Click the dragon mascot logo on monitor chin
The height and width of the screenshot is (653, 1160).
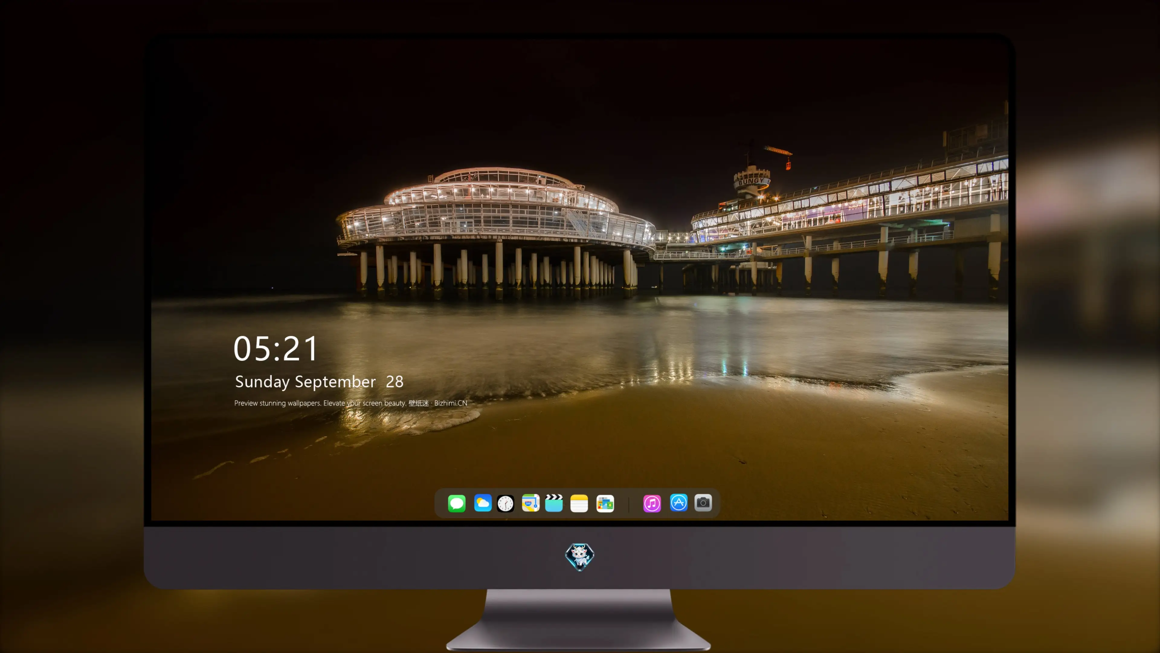[x=580, y=557]
